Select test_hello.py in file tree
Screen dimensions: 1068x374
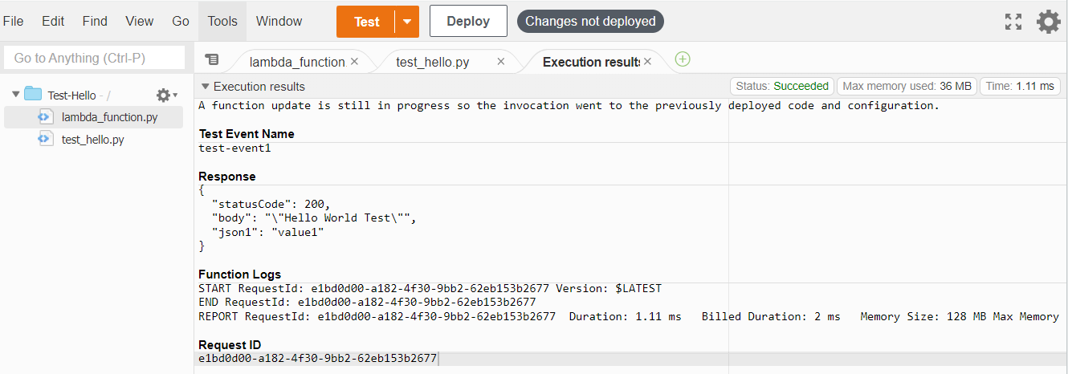click(x=92, y=140)
